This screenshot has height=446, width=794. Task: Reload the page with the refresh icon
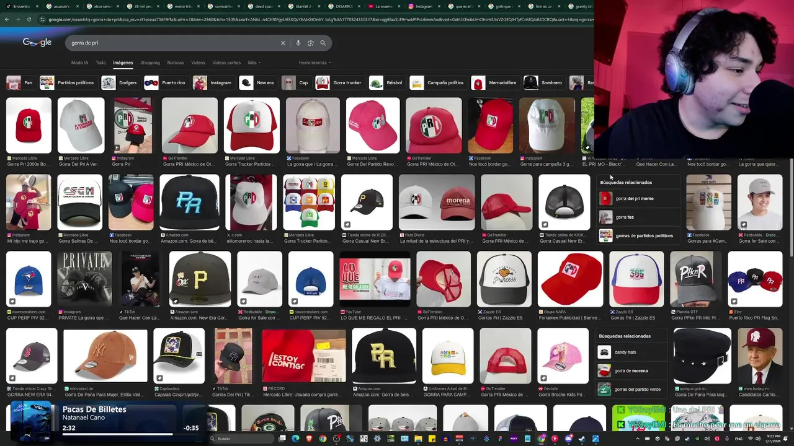click(29, 19)
